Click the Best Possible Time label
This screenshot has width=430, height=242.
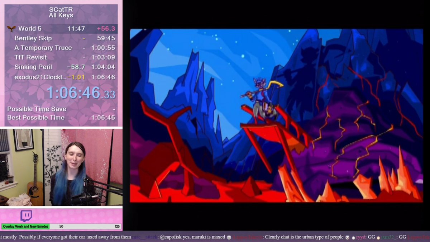point(36,118)
